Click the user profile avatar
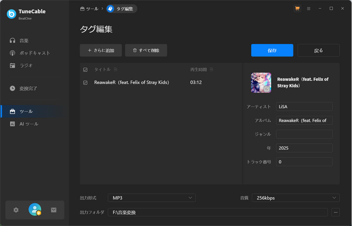Image resolution: width=352 pixels, height=226 pixels. [35, 209]
